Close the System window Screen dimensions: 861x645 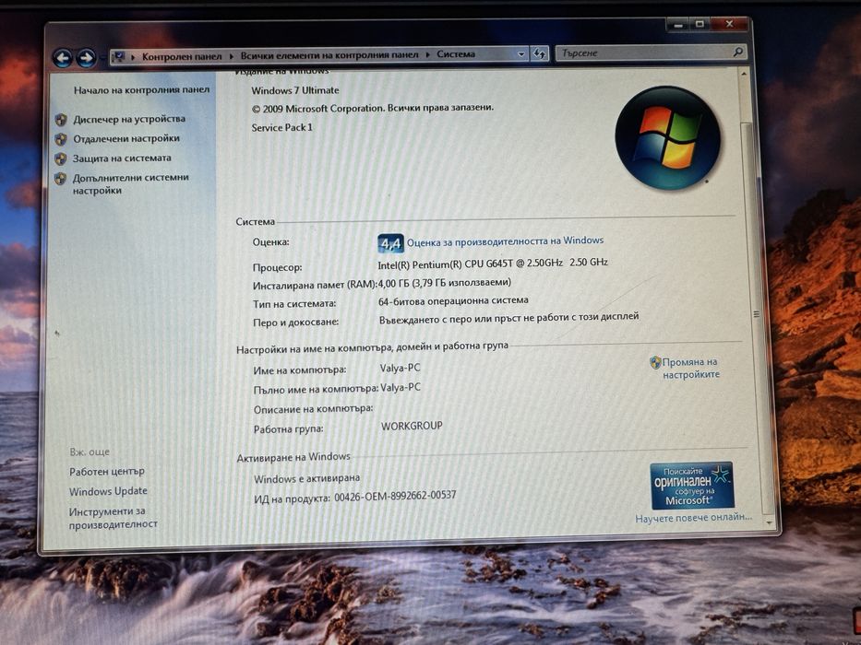729,24
